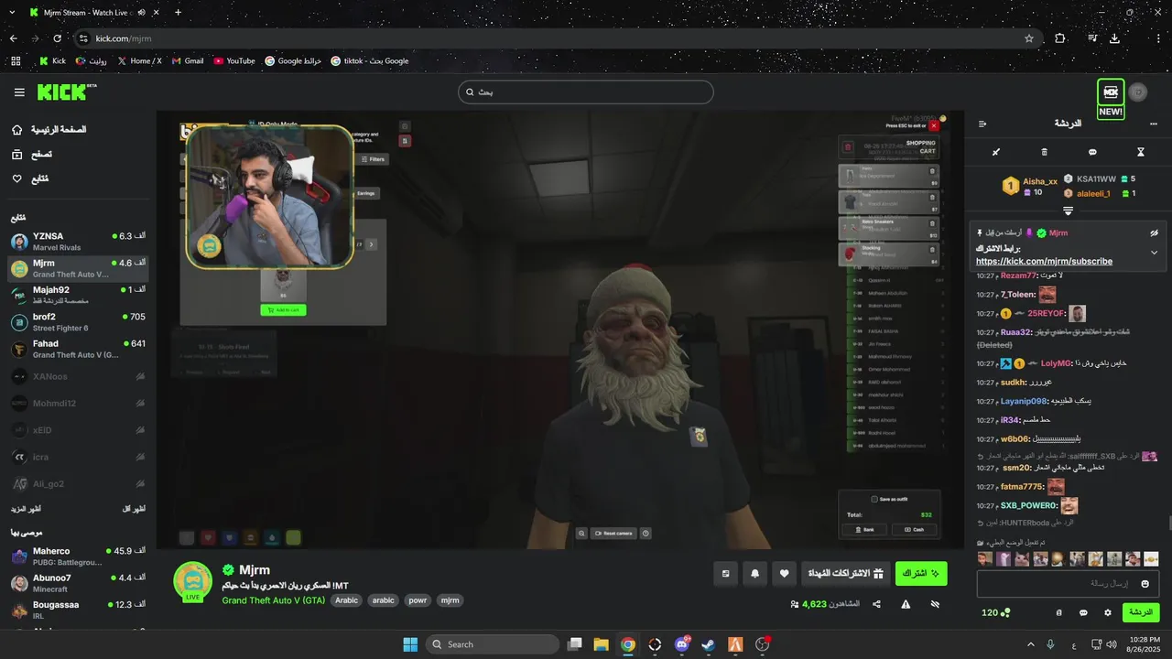The height and width of the screenshot is (659, 1172).
Task: Toggle viewer count visibility eye-slash under stream
Action: click(935, 604)
